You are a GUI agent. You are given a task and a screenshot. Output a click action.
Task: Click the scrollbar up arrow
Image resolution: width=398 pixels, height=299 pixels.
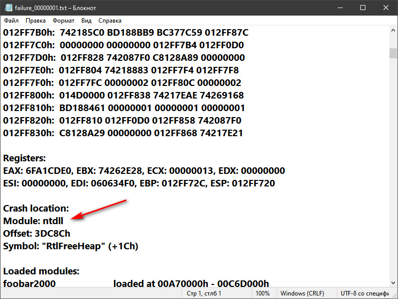coord(393,30)
